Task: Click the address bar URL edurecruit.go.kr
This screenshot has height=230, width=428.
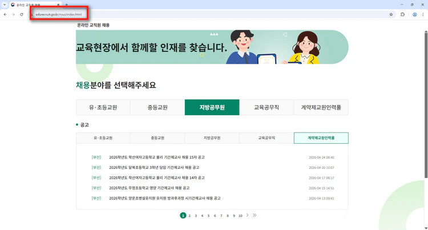Action: tap(59, 14)
